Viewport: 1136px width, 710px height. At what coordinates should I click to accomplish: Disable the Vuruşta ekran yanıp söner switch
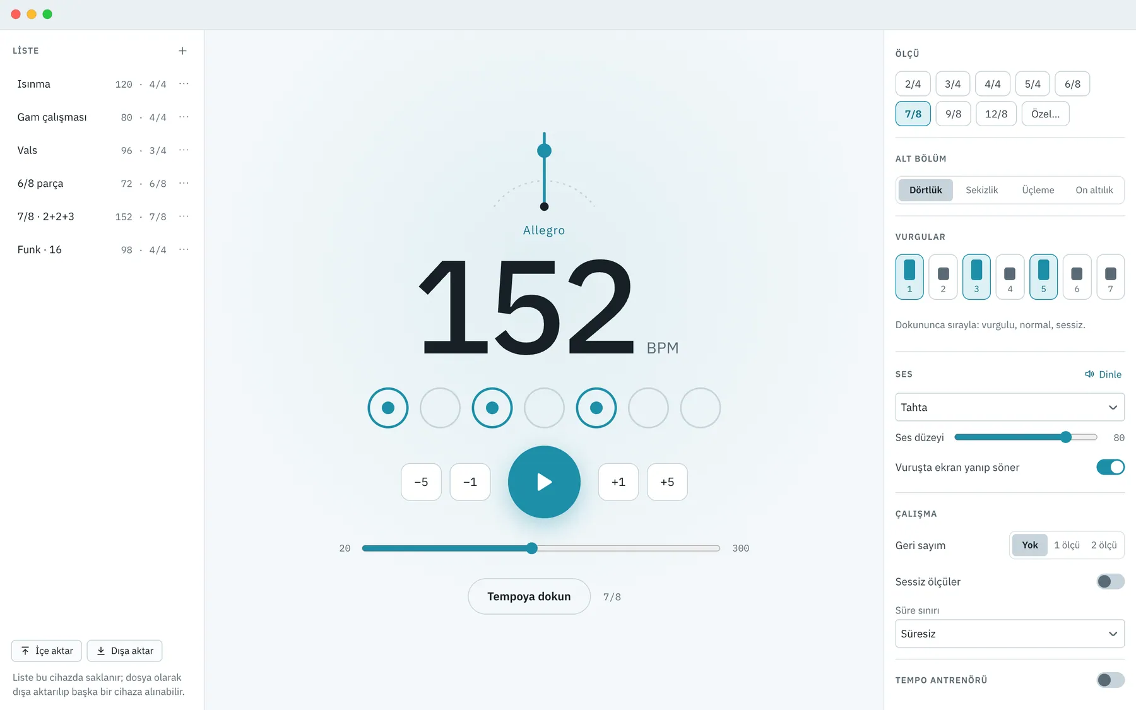click(x=1111, y=467)
